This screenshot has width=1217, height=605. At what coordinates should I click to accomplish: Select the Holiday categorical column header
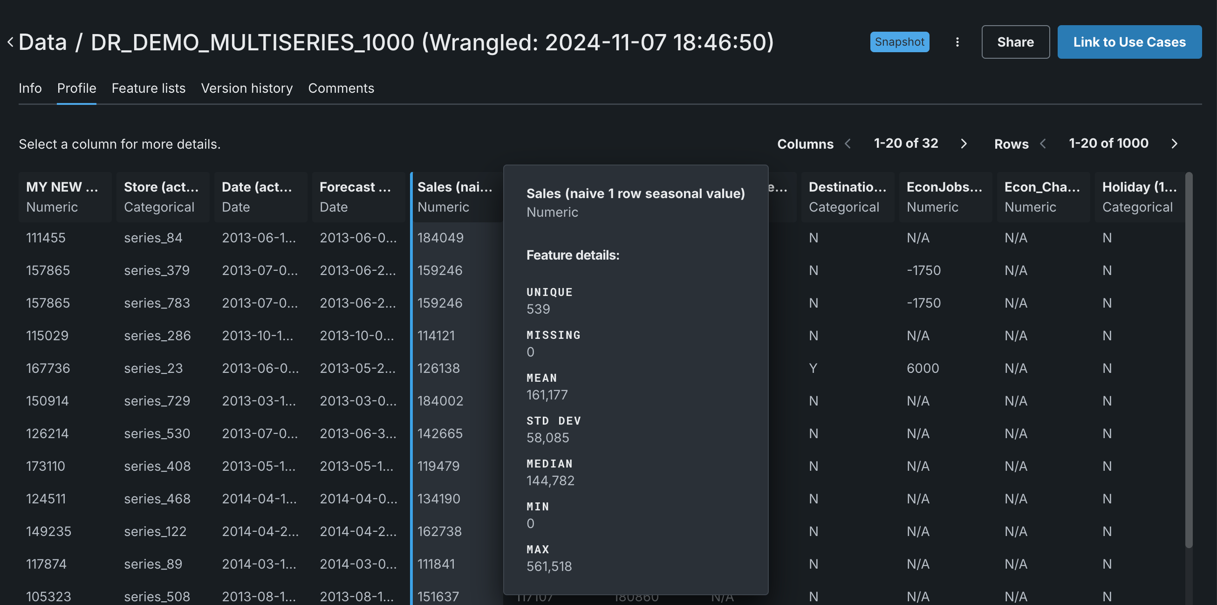click(1139, 197)
